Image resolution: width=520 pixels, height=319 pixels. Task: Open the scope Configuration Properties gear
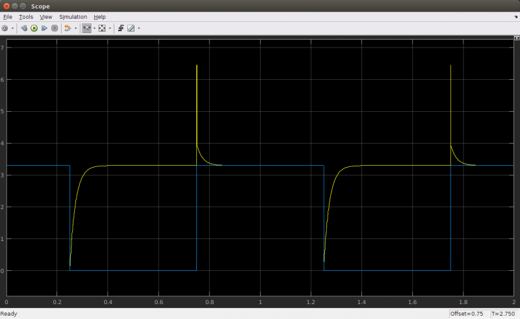[5, 29]
